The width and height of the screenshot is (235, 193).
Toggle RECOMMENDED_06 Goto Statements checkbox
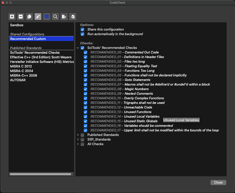(85, 80)
